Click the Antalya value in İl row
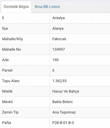 58,18
